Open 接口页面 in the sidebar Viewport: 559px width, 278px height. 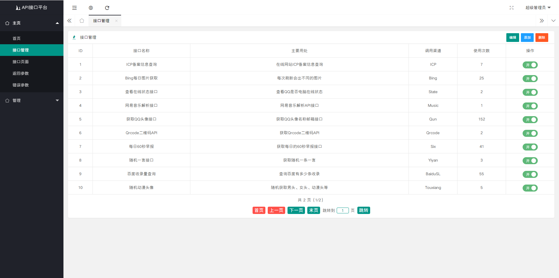pos(32,62)
